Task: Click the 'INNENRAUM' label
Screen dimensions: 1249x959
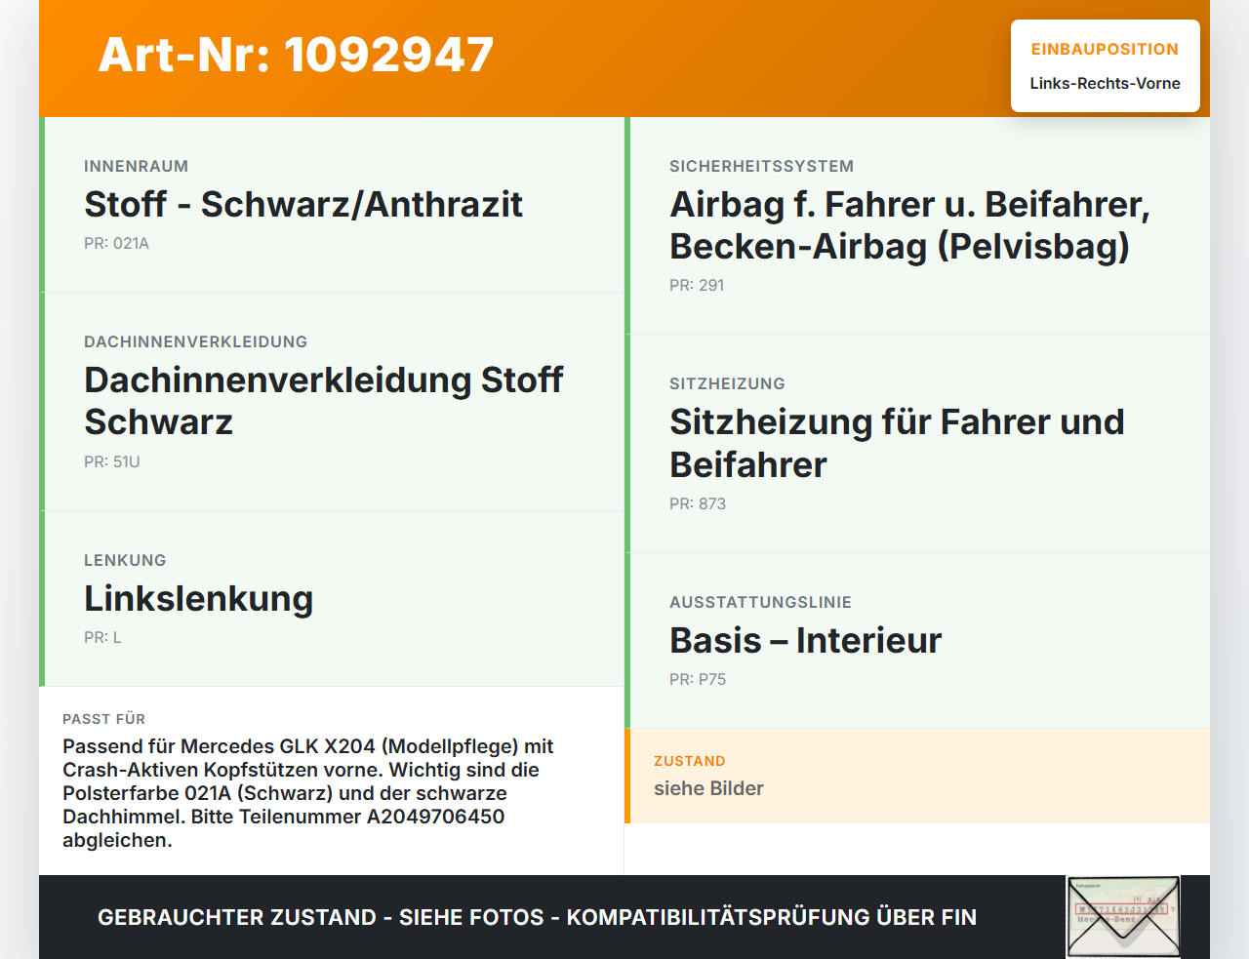Action: pos(136,166)
